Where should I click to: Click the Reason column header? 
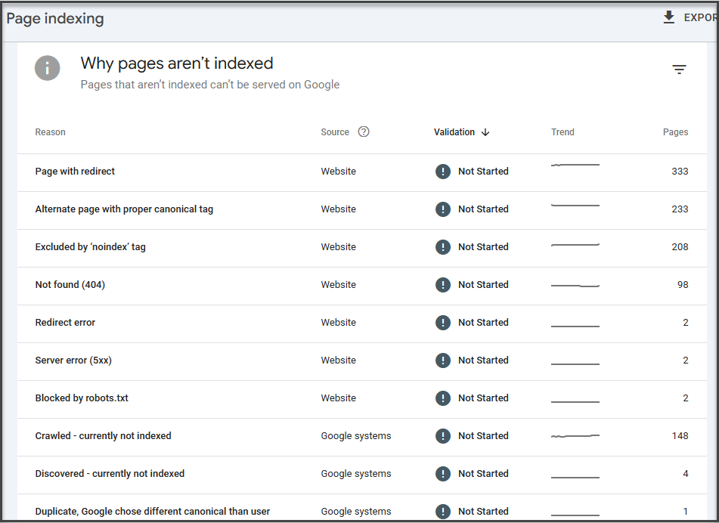pyautogui.click(x=51, y=132)
